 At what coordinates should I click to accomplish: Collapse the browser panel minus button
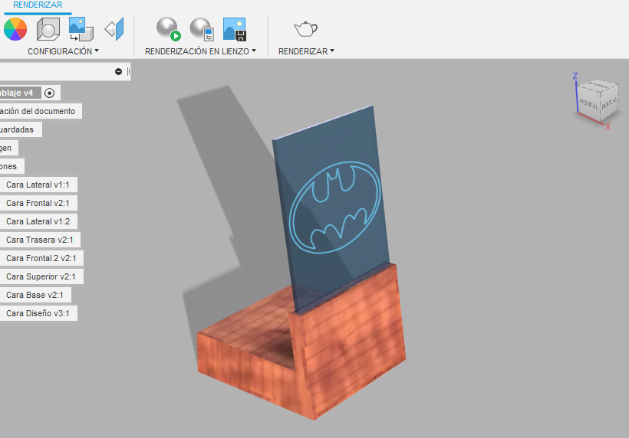pos(118,72)
